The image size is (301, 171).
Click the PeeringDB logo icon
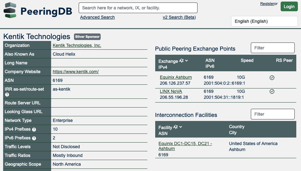coord(10,10)
